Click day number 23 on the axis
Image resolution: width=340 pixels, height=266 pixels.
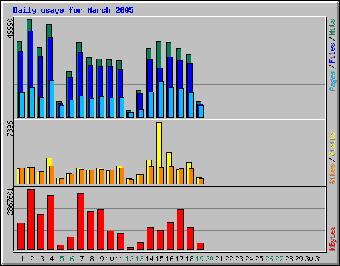tap(239, 259)
